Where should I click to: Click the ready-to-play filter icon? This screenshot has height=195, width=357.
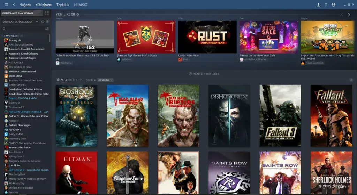(47, 22)
